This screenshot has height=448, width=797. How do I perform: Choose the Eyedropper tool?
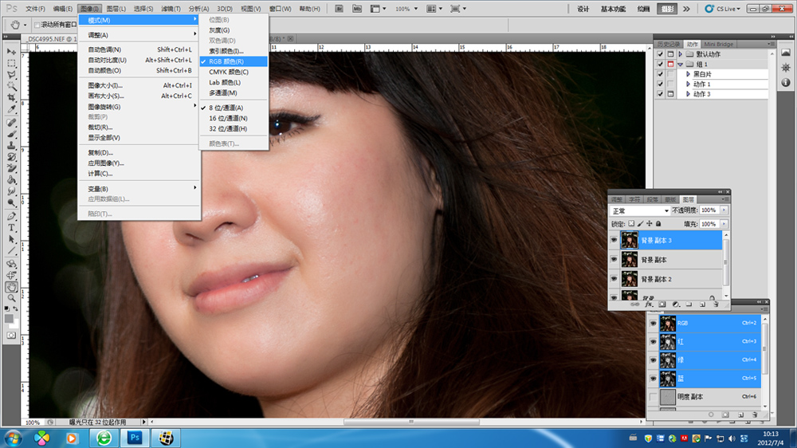tap(12, 108)
